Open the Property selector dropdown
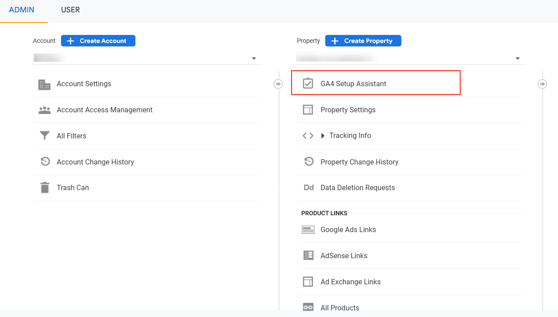Screen dimensions: 558x317 pyautogui.click(x=518, y=58)
